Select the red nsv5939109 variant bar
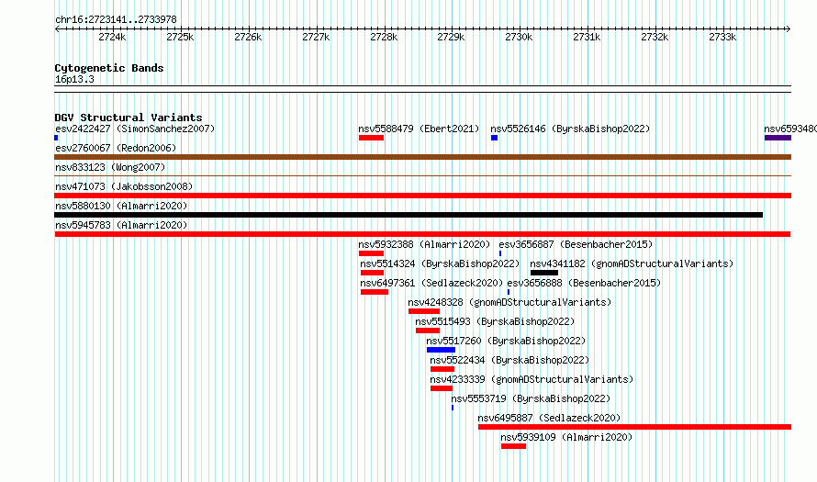The width and height of the screenshot is (817, 482). coord(513,446)
